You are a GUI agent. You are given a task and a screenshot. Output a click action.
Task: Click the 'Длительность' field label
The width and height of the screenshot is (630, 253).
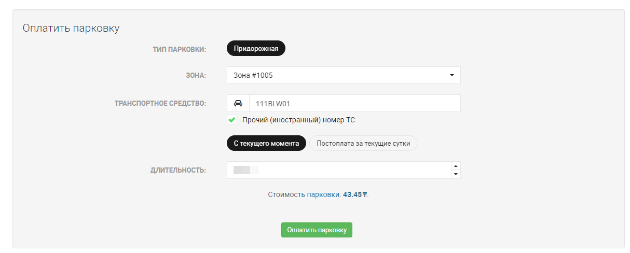(x=178, y=170)
